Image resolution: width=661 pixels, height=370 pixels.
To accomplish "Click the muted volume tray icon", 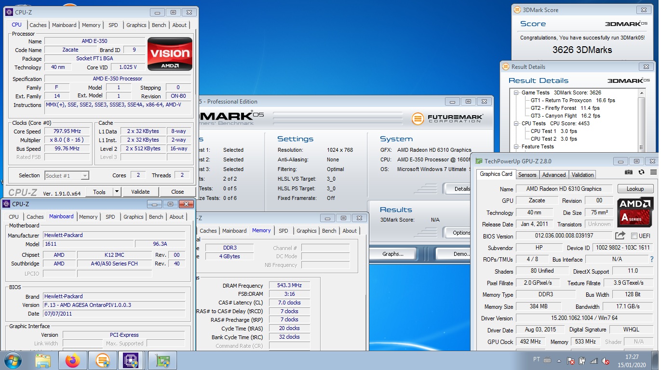I will pyautogui.click(x=606, y=360).
